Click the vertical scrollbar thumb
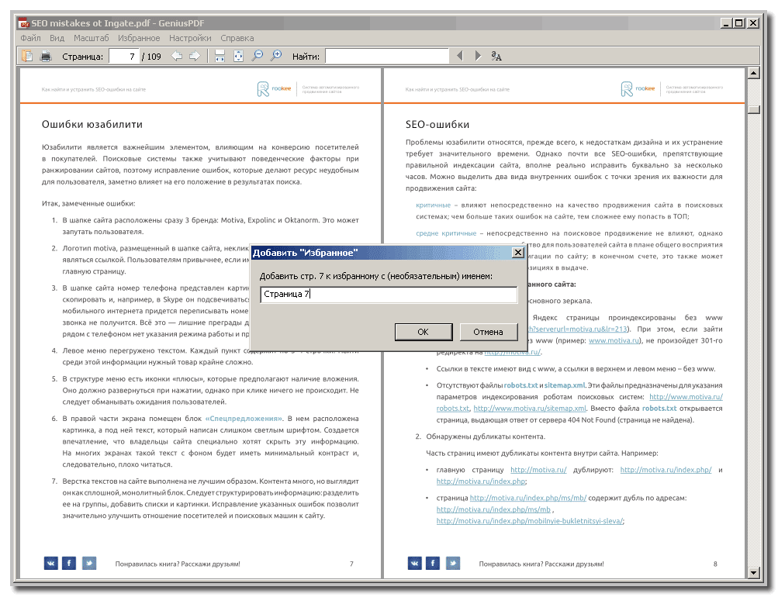The image size is (778, 597). click(x=754, y=109)
